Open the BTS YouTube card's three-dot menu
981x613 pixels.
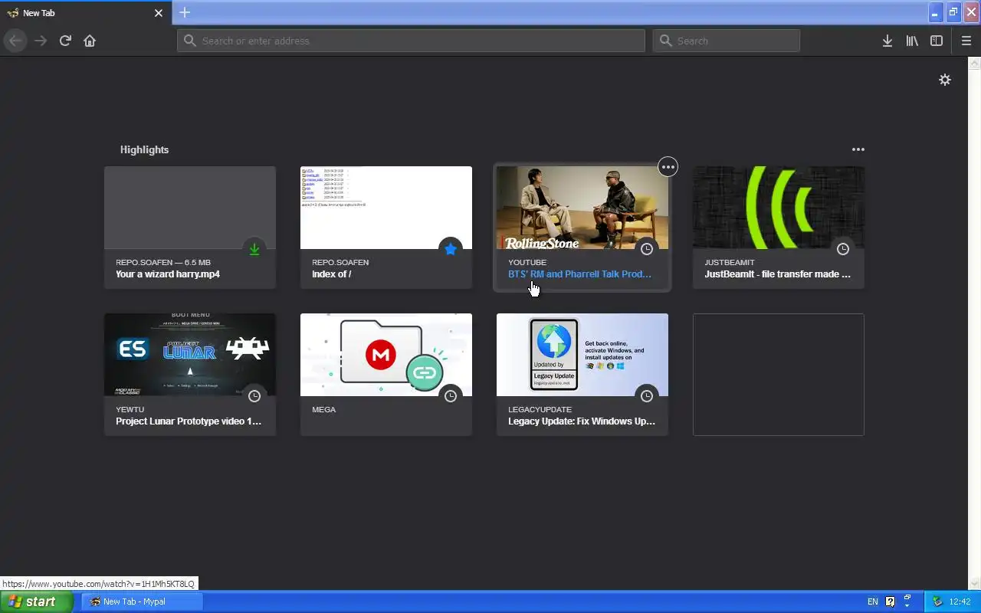[668, 166]
